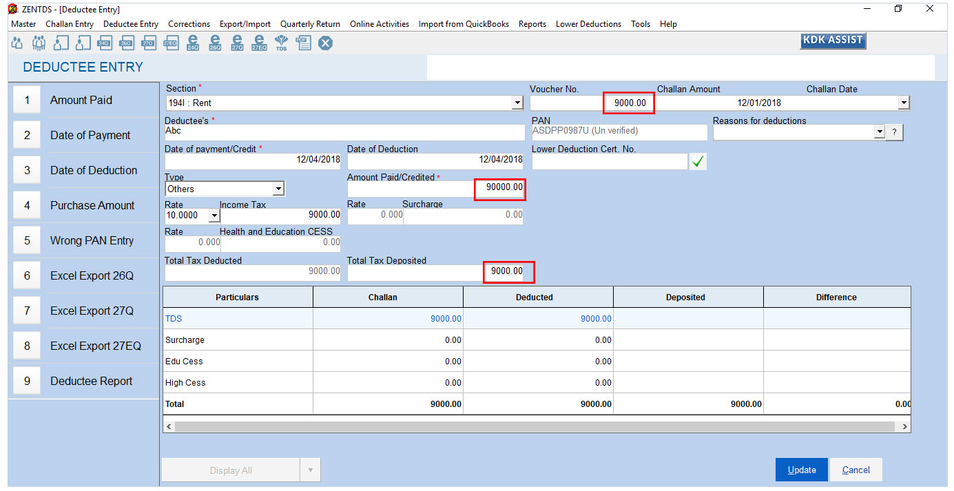
Task: Select Wrong PAN Entry in sidebar
Action: pos(92,241)
